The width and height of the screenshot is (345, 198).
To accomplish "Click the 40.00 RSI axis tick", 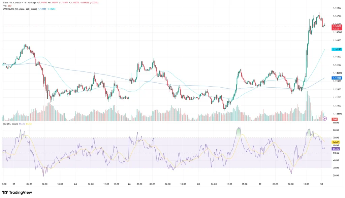I will (336, 160).
